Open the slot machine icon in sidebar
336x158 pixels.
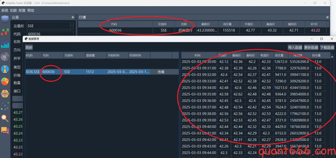click(5, 93)
